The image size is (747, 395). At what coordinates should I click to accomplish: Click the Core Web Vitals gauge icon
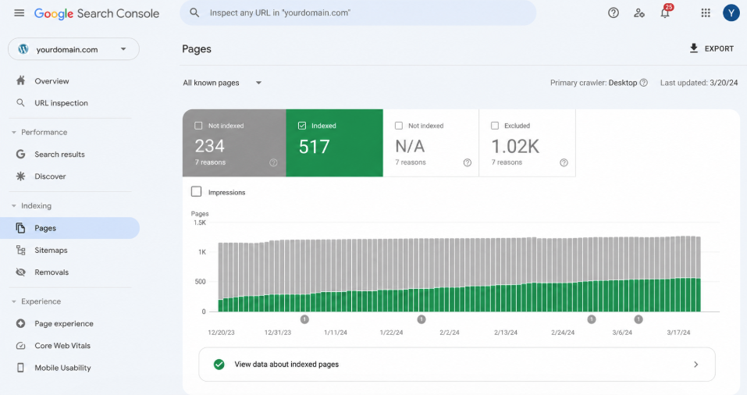click(x=20, y=346)
